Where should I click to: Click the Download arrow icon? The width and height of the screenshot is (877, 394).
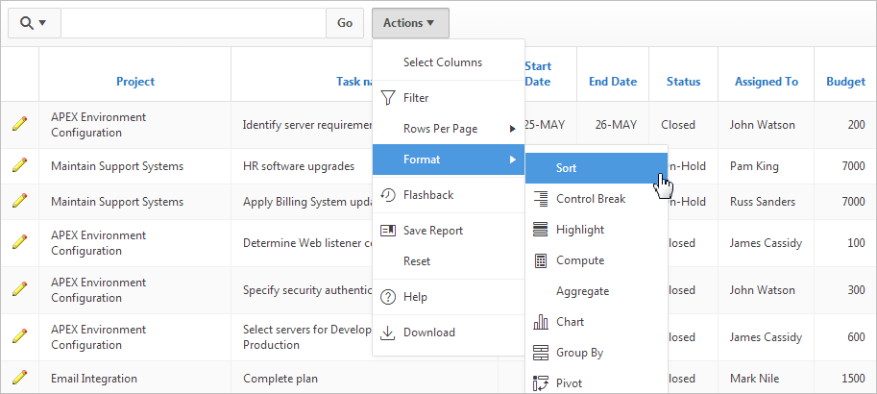tap(388, 332)
